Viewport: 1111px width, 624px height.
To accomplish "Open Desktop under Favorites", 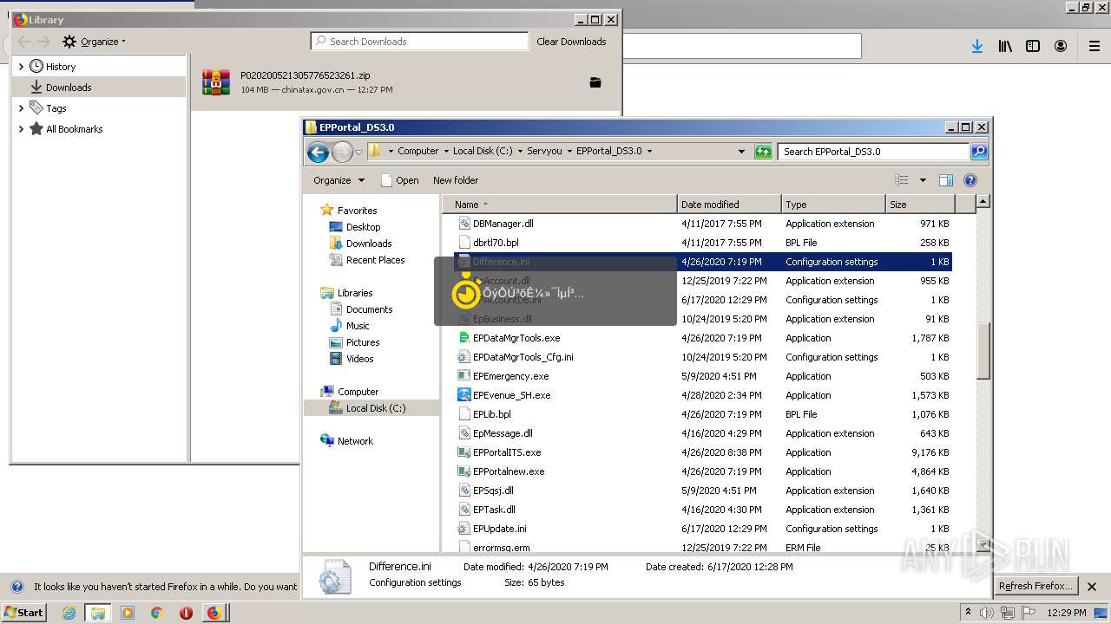I will (x=363, y=227).
